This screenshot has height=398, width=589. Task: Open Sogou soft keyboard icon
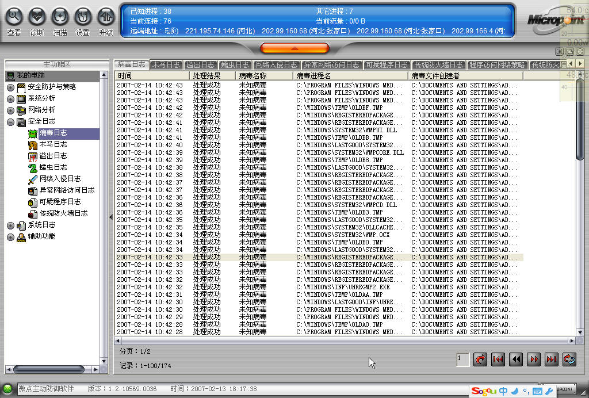538,391
